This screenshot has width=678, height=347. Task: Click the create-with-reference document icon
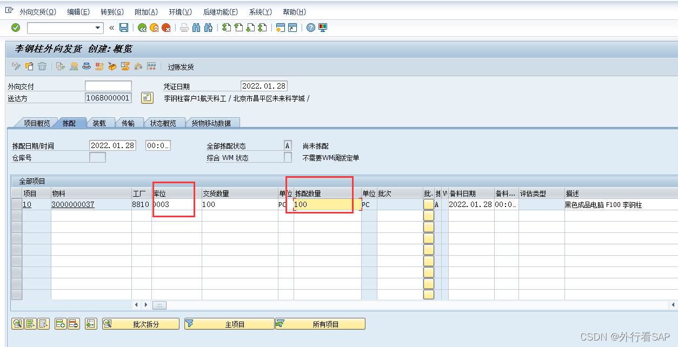pos(29,66)
